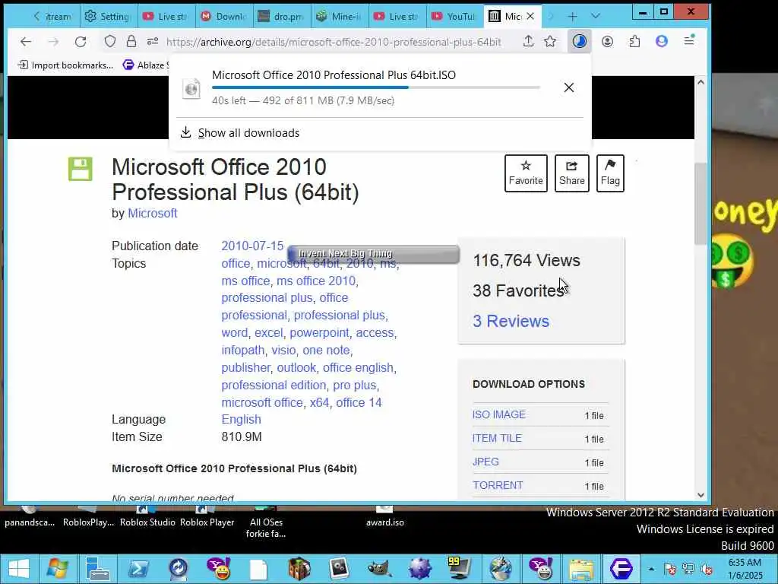Switch to the Mine-i tab
This screenshot has height=584, width=778.
(x=339, y=17)
